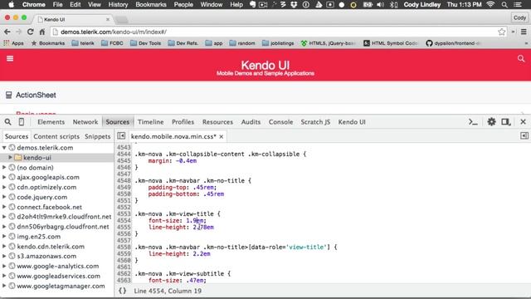Open the ActionSheet demo item
The image size is (531, 299).
pyautogui.click(x=265, y=96)
